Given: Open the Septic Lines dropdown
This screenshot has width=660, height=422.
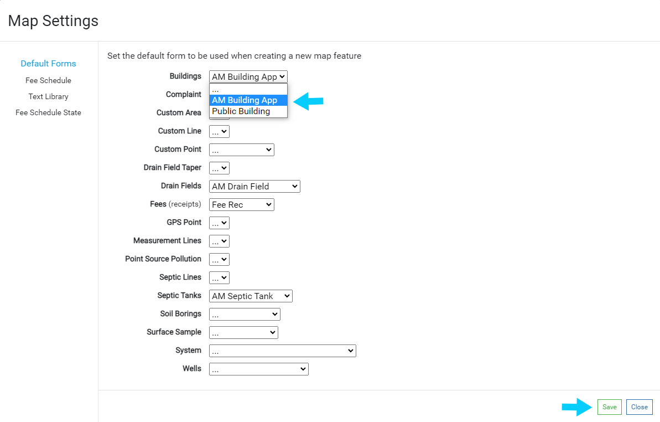Looking at the screenshot, I should pos(219,278).
